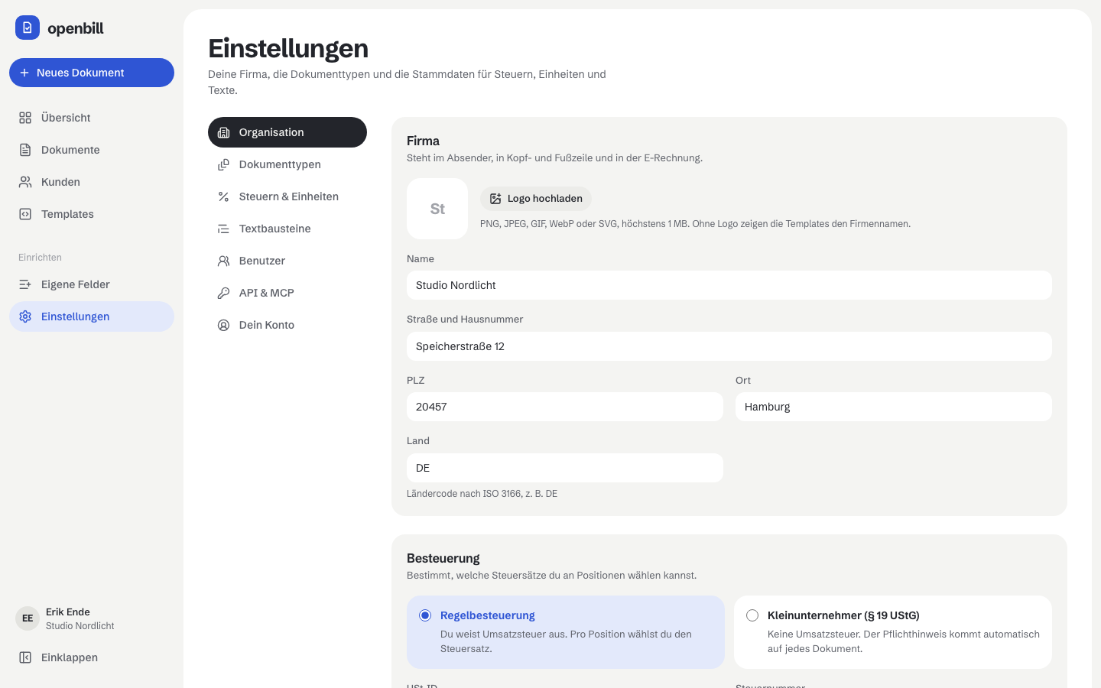Click the Erik Ende user name
Screen dimensions: 1101x688
coord(68,612)
